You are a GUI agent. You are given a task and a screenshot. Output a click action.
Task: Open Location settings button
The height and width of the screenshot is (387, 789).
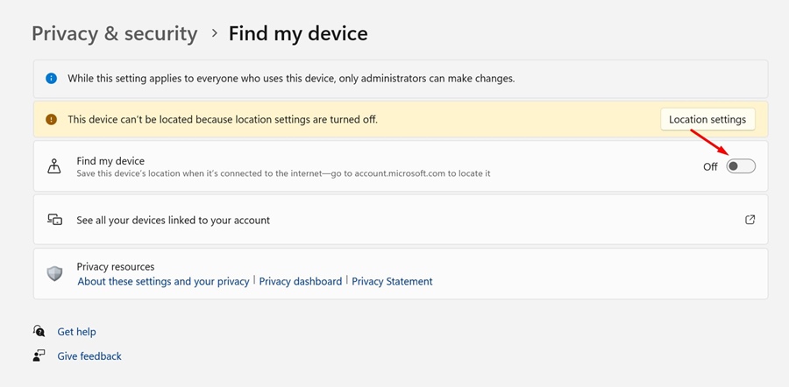point(707,120)
